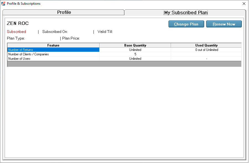Viewport: 249px width, 163px height.
Task: Click the ZEN ROC plan title
Action: (x=18, y=23)
